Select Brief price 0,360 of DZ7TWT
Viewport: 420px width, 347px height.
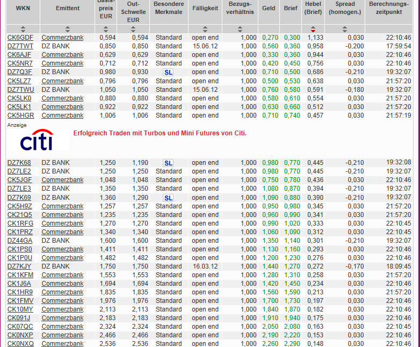point(292,46)
